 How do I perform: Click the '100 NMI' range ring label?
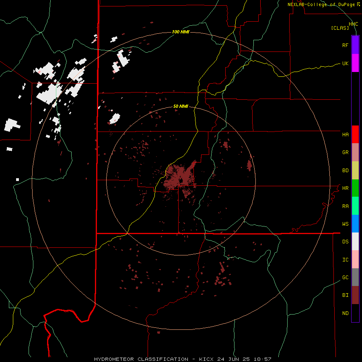(x=181, y=32)
